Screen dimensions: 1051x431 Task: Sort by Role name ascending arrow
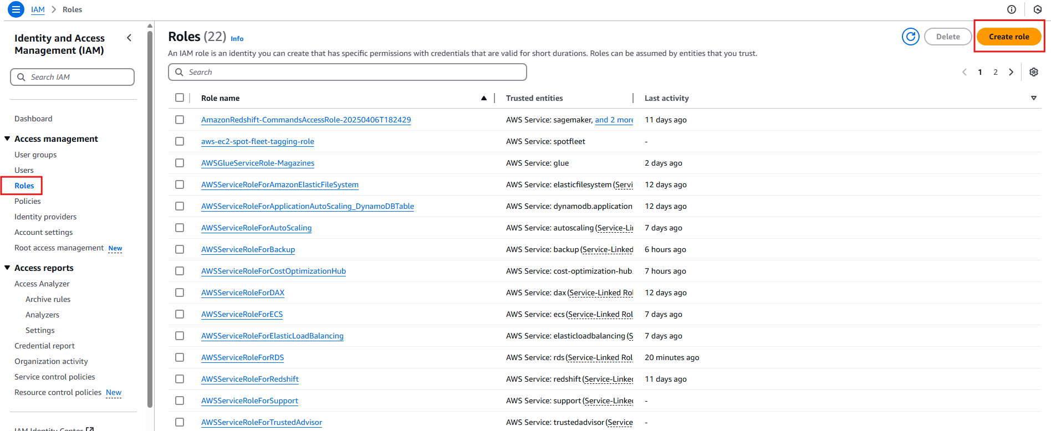click(x=484, y=98)
